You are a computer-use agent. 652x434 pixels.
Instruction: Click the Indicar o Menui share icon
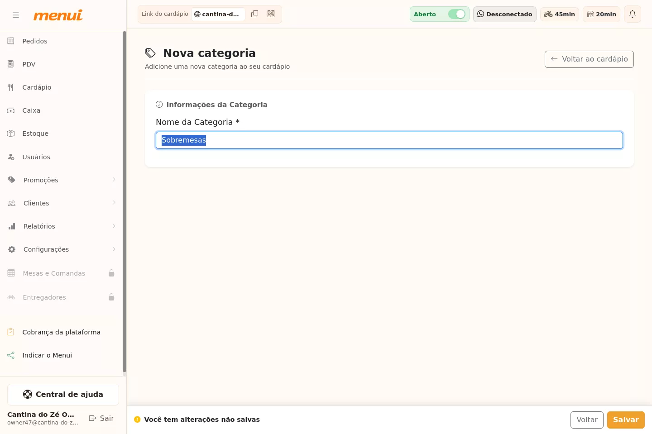[x=11, y=355]
